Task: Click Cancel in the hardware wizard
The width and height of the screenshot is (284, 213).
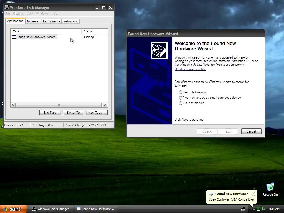Action: [251, 131]
